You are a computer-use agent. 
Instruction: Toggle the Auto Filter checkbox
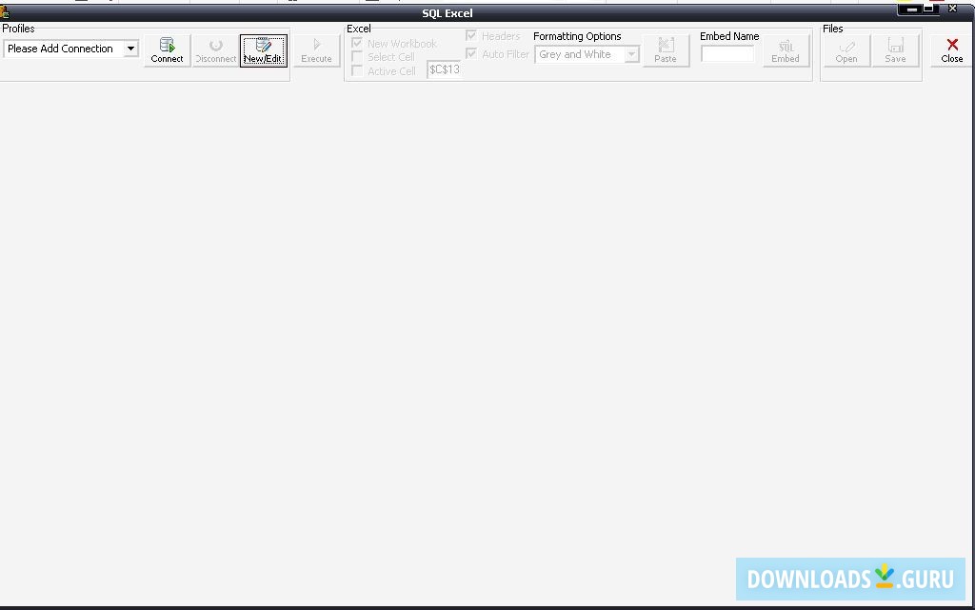tap(471, 53)
